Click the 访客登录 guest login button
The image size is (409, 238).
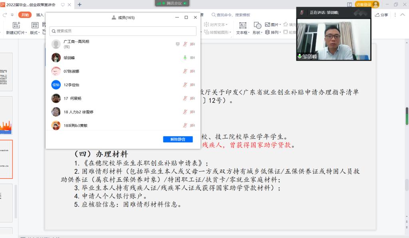pos(363,4)
